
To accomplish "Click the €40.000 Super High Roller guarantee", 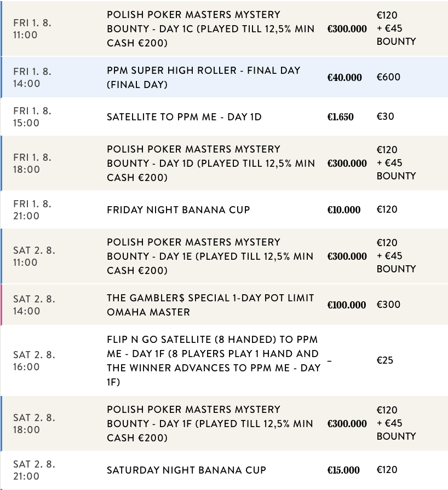I will click(344, 78).
